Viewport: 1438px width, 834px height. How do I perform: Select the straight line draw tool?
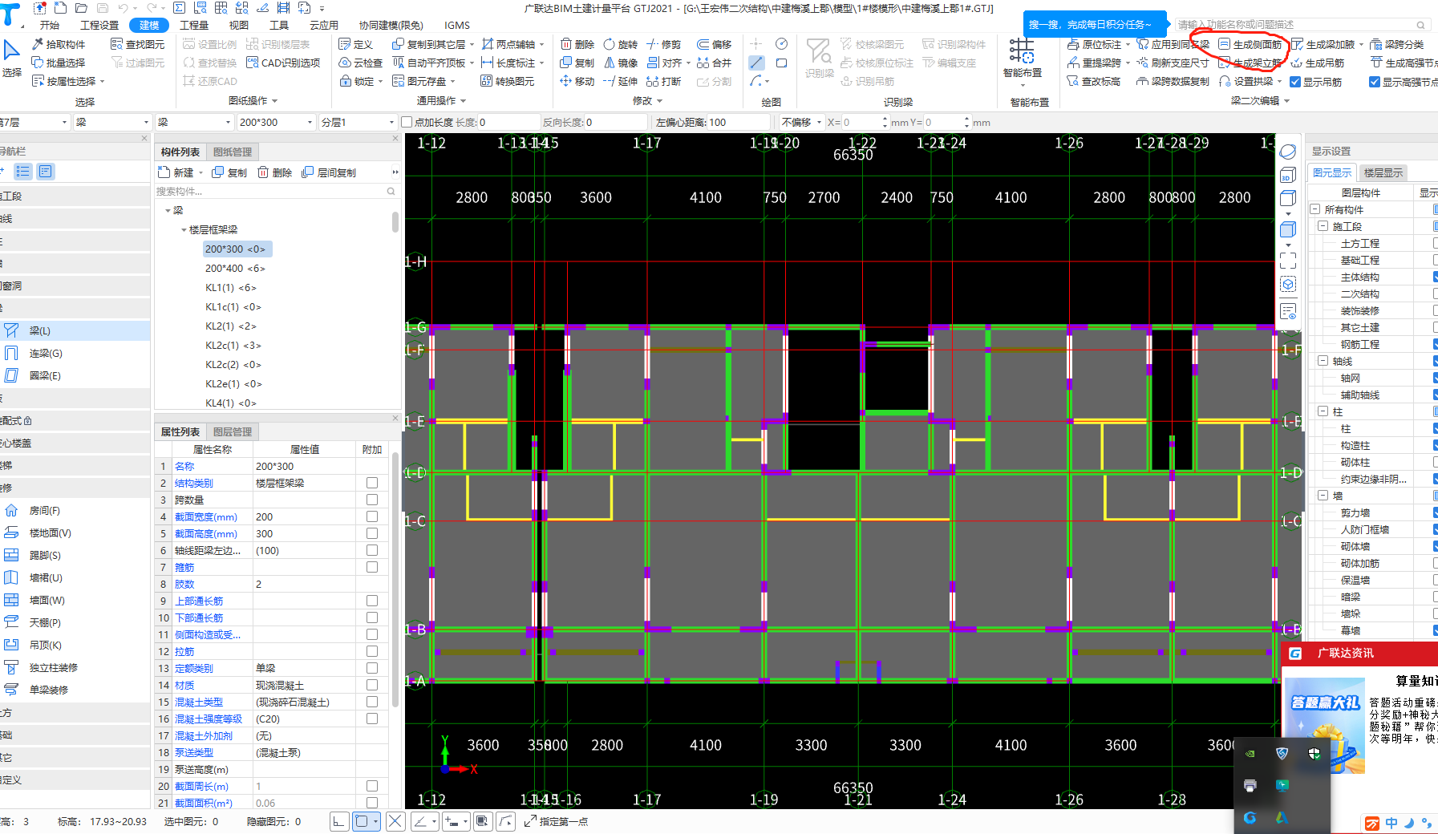[756, 63]
